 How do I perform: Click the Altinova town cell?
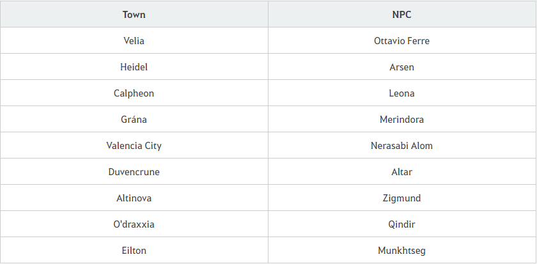click(134, 198)
